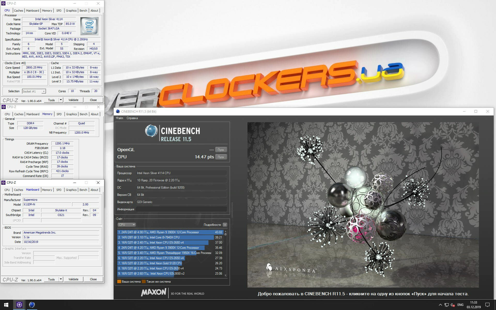The width and height of the screenshot is (496, 310).
Task: Open Windows Start menu
Action: click(6, 305)
